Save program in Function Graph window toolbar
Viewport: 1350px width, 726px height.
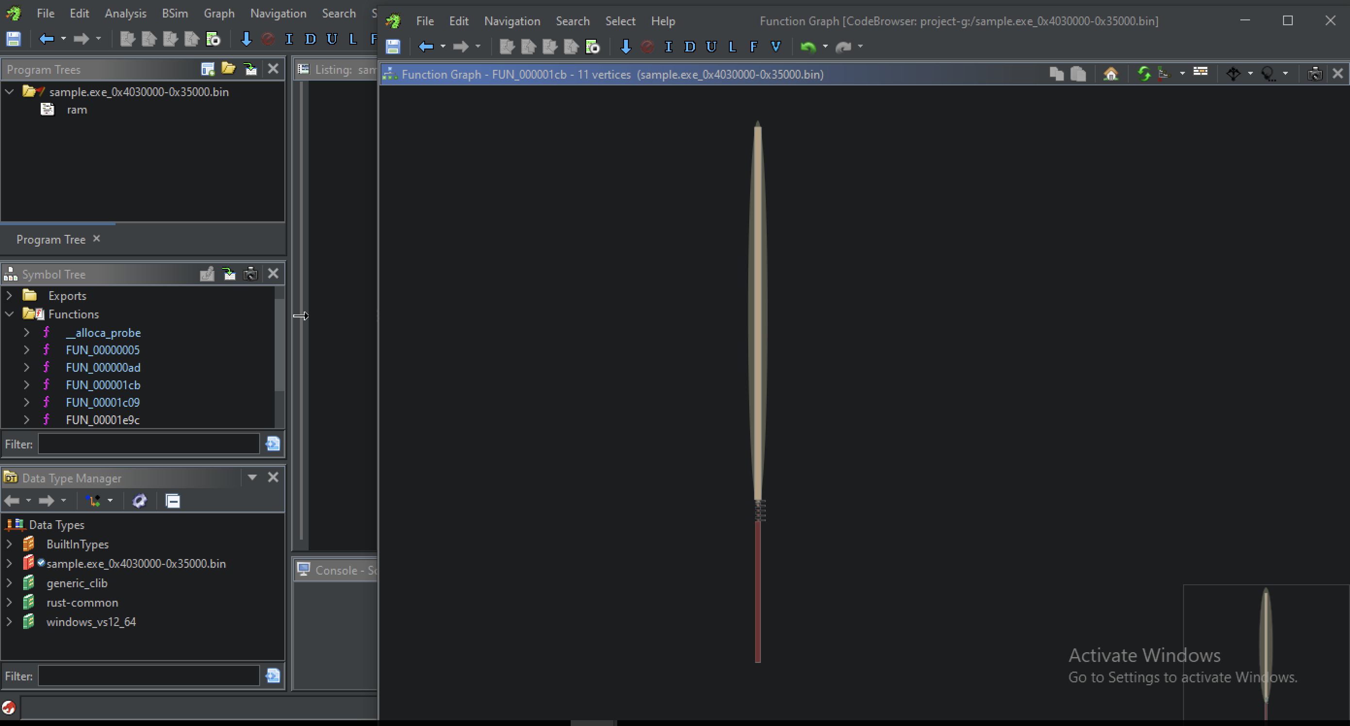(393, 47)
